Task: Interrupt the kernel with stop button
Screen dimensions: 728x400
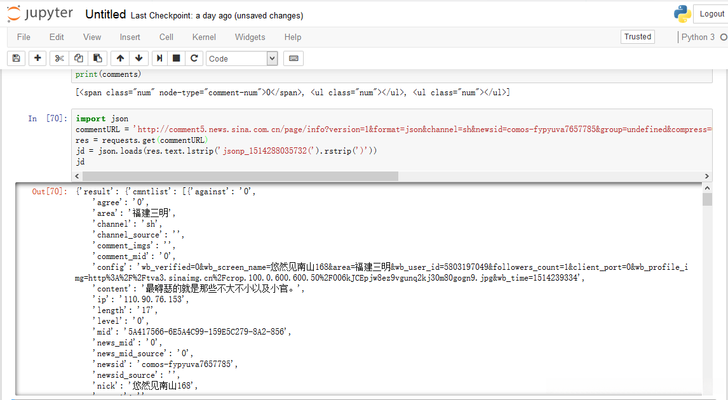Action: click(177, 58)
